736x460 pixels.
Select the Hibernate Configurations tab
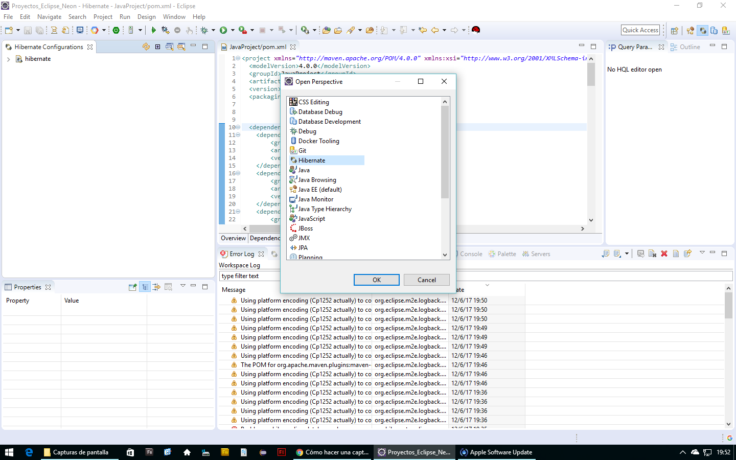[x=49, y=47]
